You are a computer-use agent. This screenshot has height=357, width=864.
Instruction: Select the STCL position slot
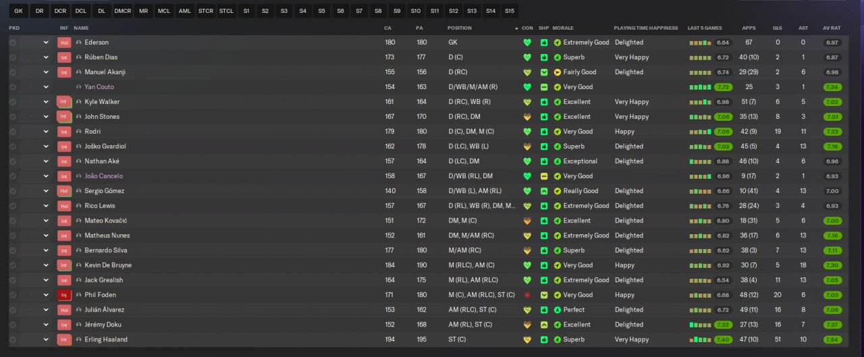click(226, 11)
